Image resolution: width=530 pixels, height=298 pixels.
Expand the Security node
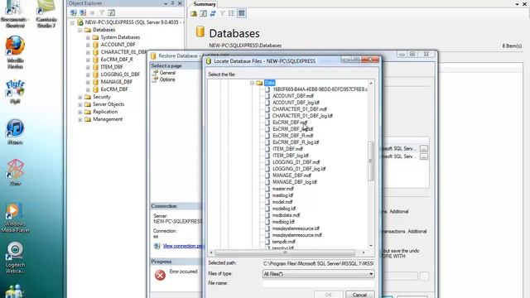[x=80, y=97]
